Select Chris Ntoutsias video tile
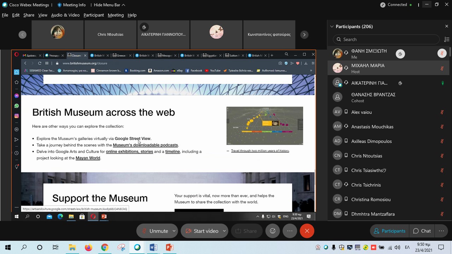The height and width of the screenshot is (254, 452). pos(111,35)
